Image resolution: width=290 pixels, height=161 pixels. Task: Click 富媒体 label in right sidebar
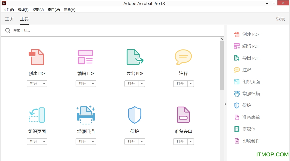tap(249, 129)
